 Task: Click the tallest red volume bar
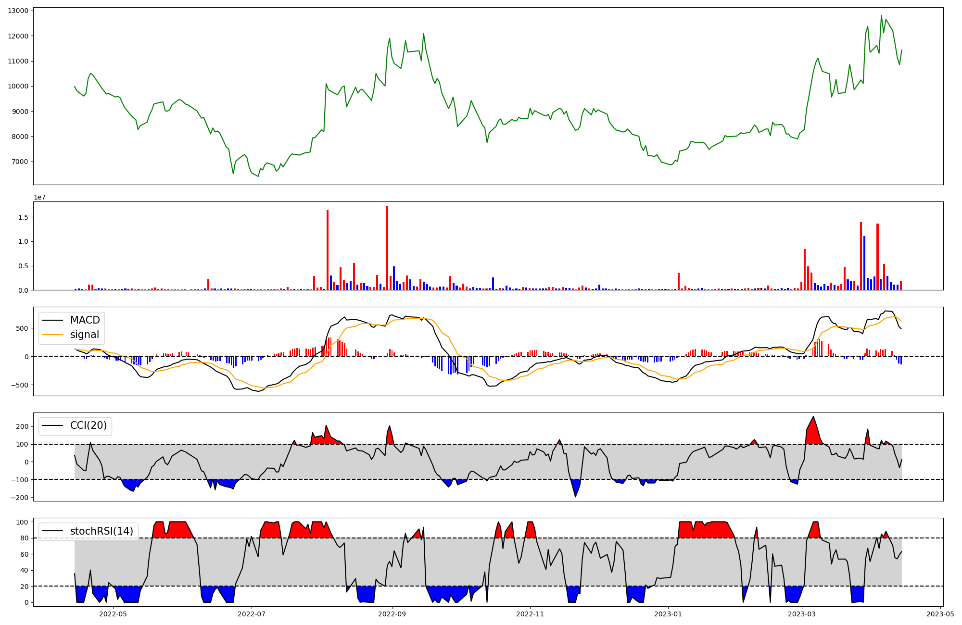[387, 248]
